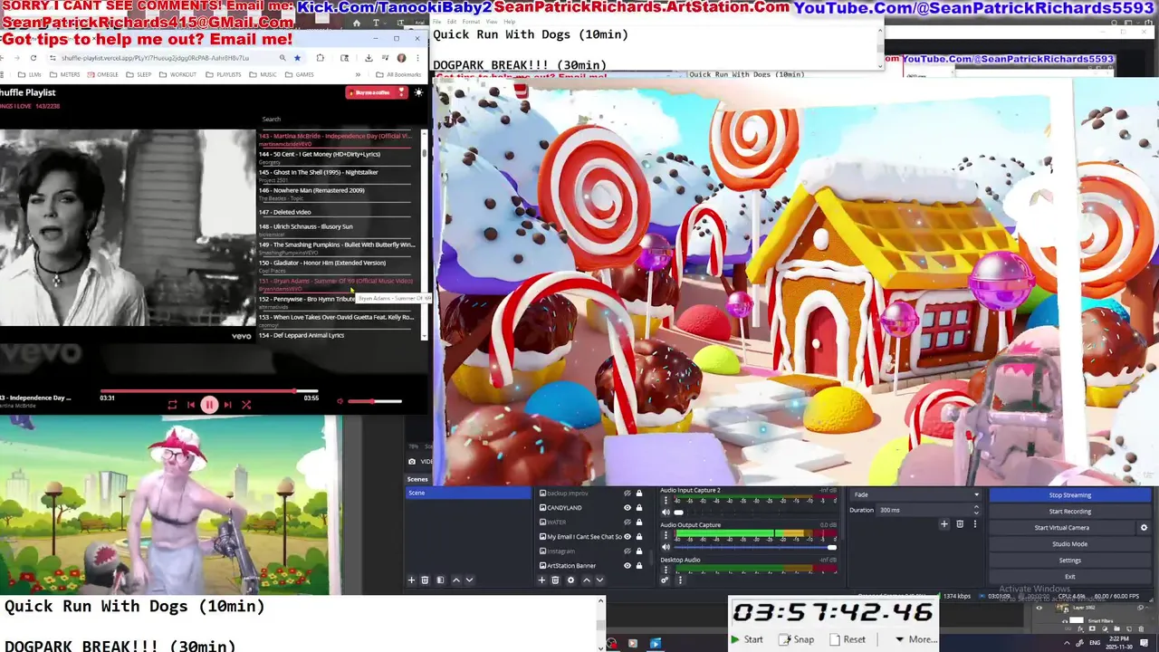Screen dimensions: 1159x652
Task: Open the WORKOUT bookmarks folder
Action: click(x=177, y=74)
